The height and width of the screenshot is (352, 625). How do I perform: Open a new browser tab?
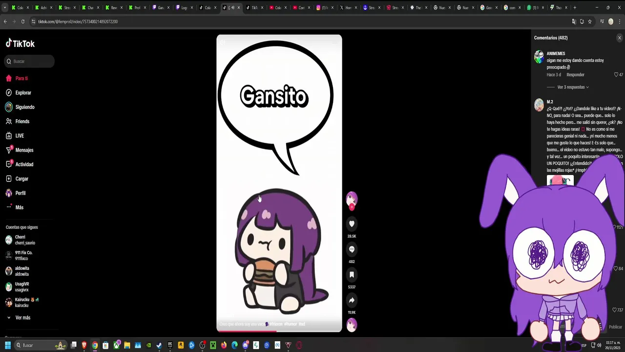pos(575,7)
